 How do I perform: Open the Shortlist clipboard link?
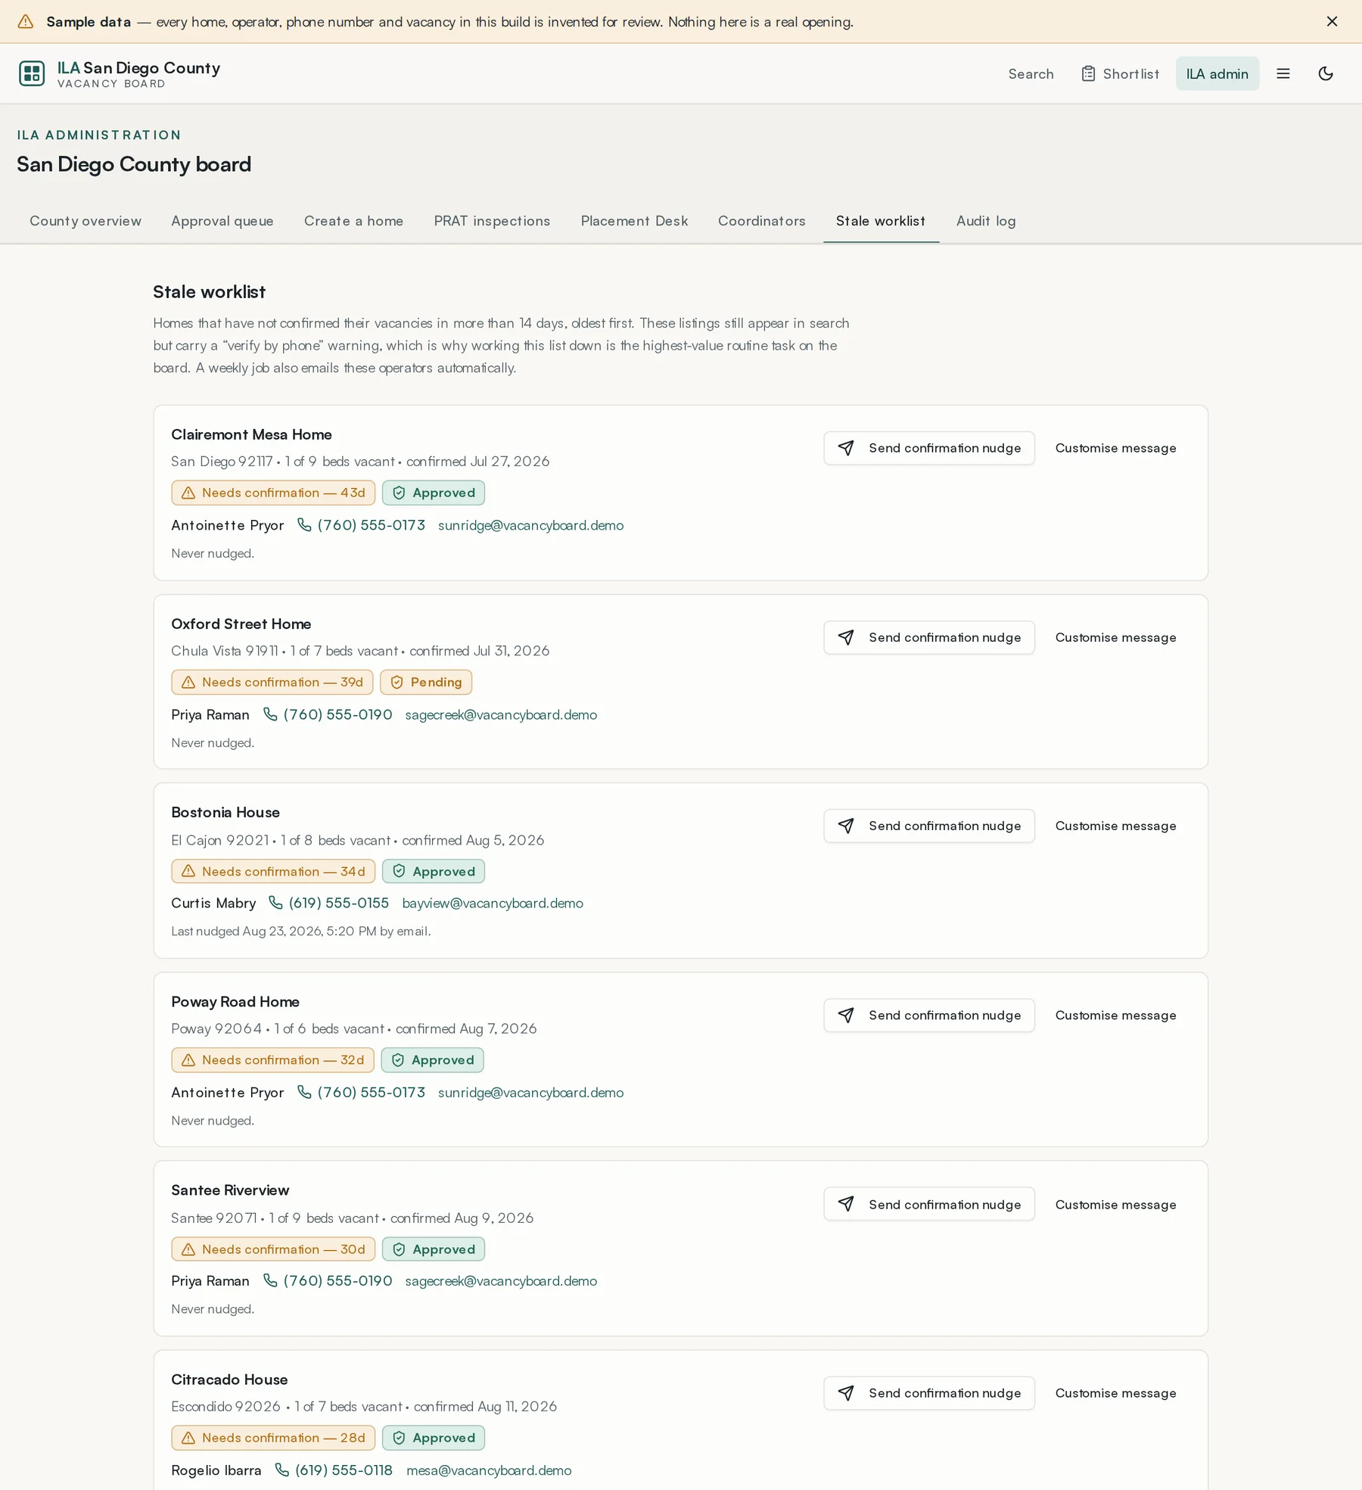tap(1120, 73)
